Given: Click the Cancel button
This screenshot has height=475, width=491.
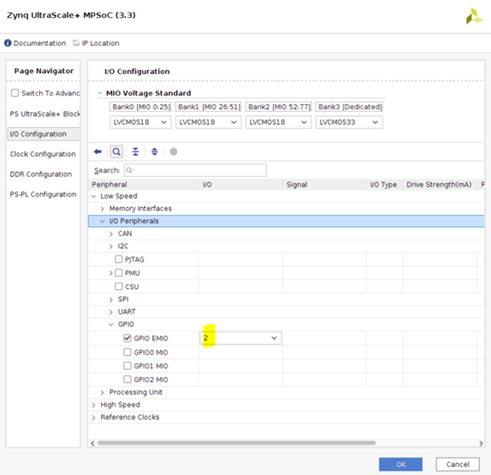Looking at the screenshot, I should point(458,464).
